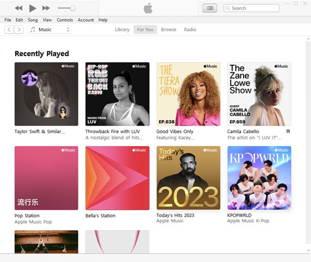311x262 pixels.
Task: Click the Recently Played heading
Action: 42,54
